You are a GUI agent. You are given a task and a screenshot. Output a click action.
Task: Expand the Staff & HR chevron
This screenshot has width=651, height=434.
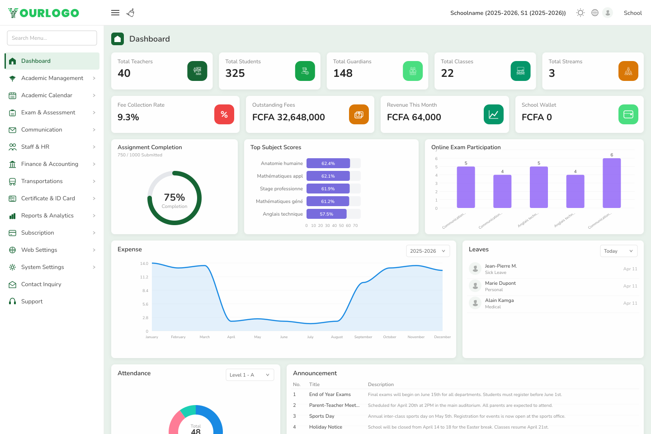[94, 147]
